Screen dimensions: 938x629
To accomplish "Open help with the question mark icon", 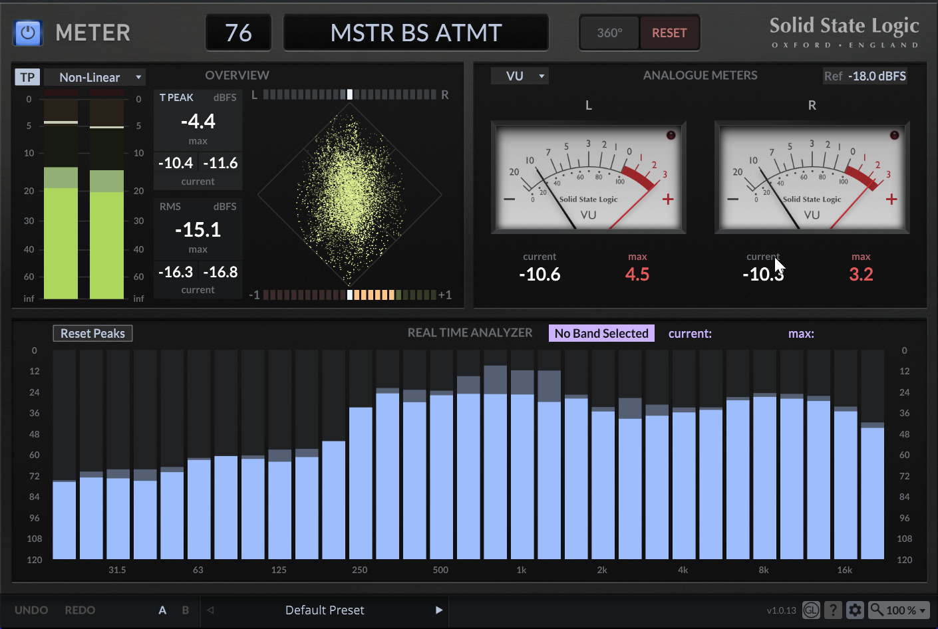I will point(833,610).
